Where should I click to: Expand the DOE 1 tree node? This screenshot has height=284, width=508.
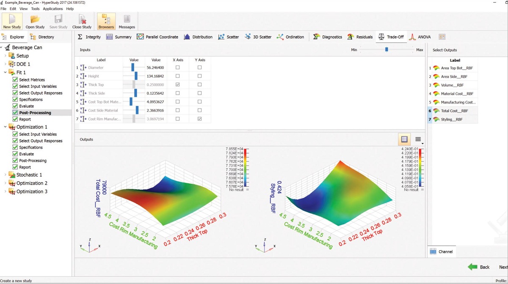tap(6, 64)
